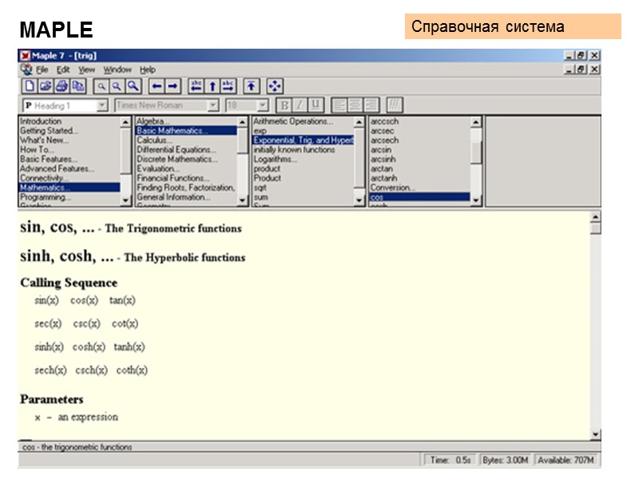Click down scroll arrow of third topic list
639x479 pixels.
click(359, 200)
